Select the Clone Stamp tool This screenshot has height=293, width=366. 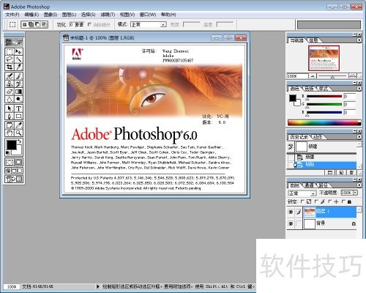(x=10, y=84)
